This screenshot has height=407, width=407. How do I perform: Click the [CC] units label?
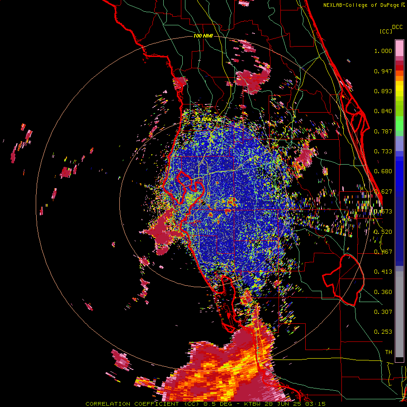[386, 31]
